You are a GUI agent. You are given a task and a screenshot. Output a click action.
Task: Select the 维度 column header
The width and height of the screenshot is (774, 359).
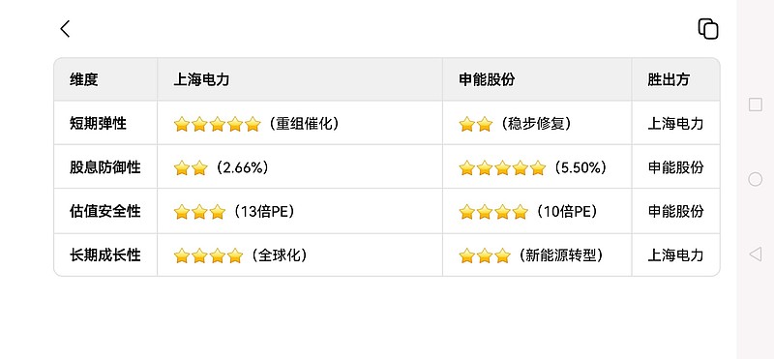[x=84, y=79]
